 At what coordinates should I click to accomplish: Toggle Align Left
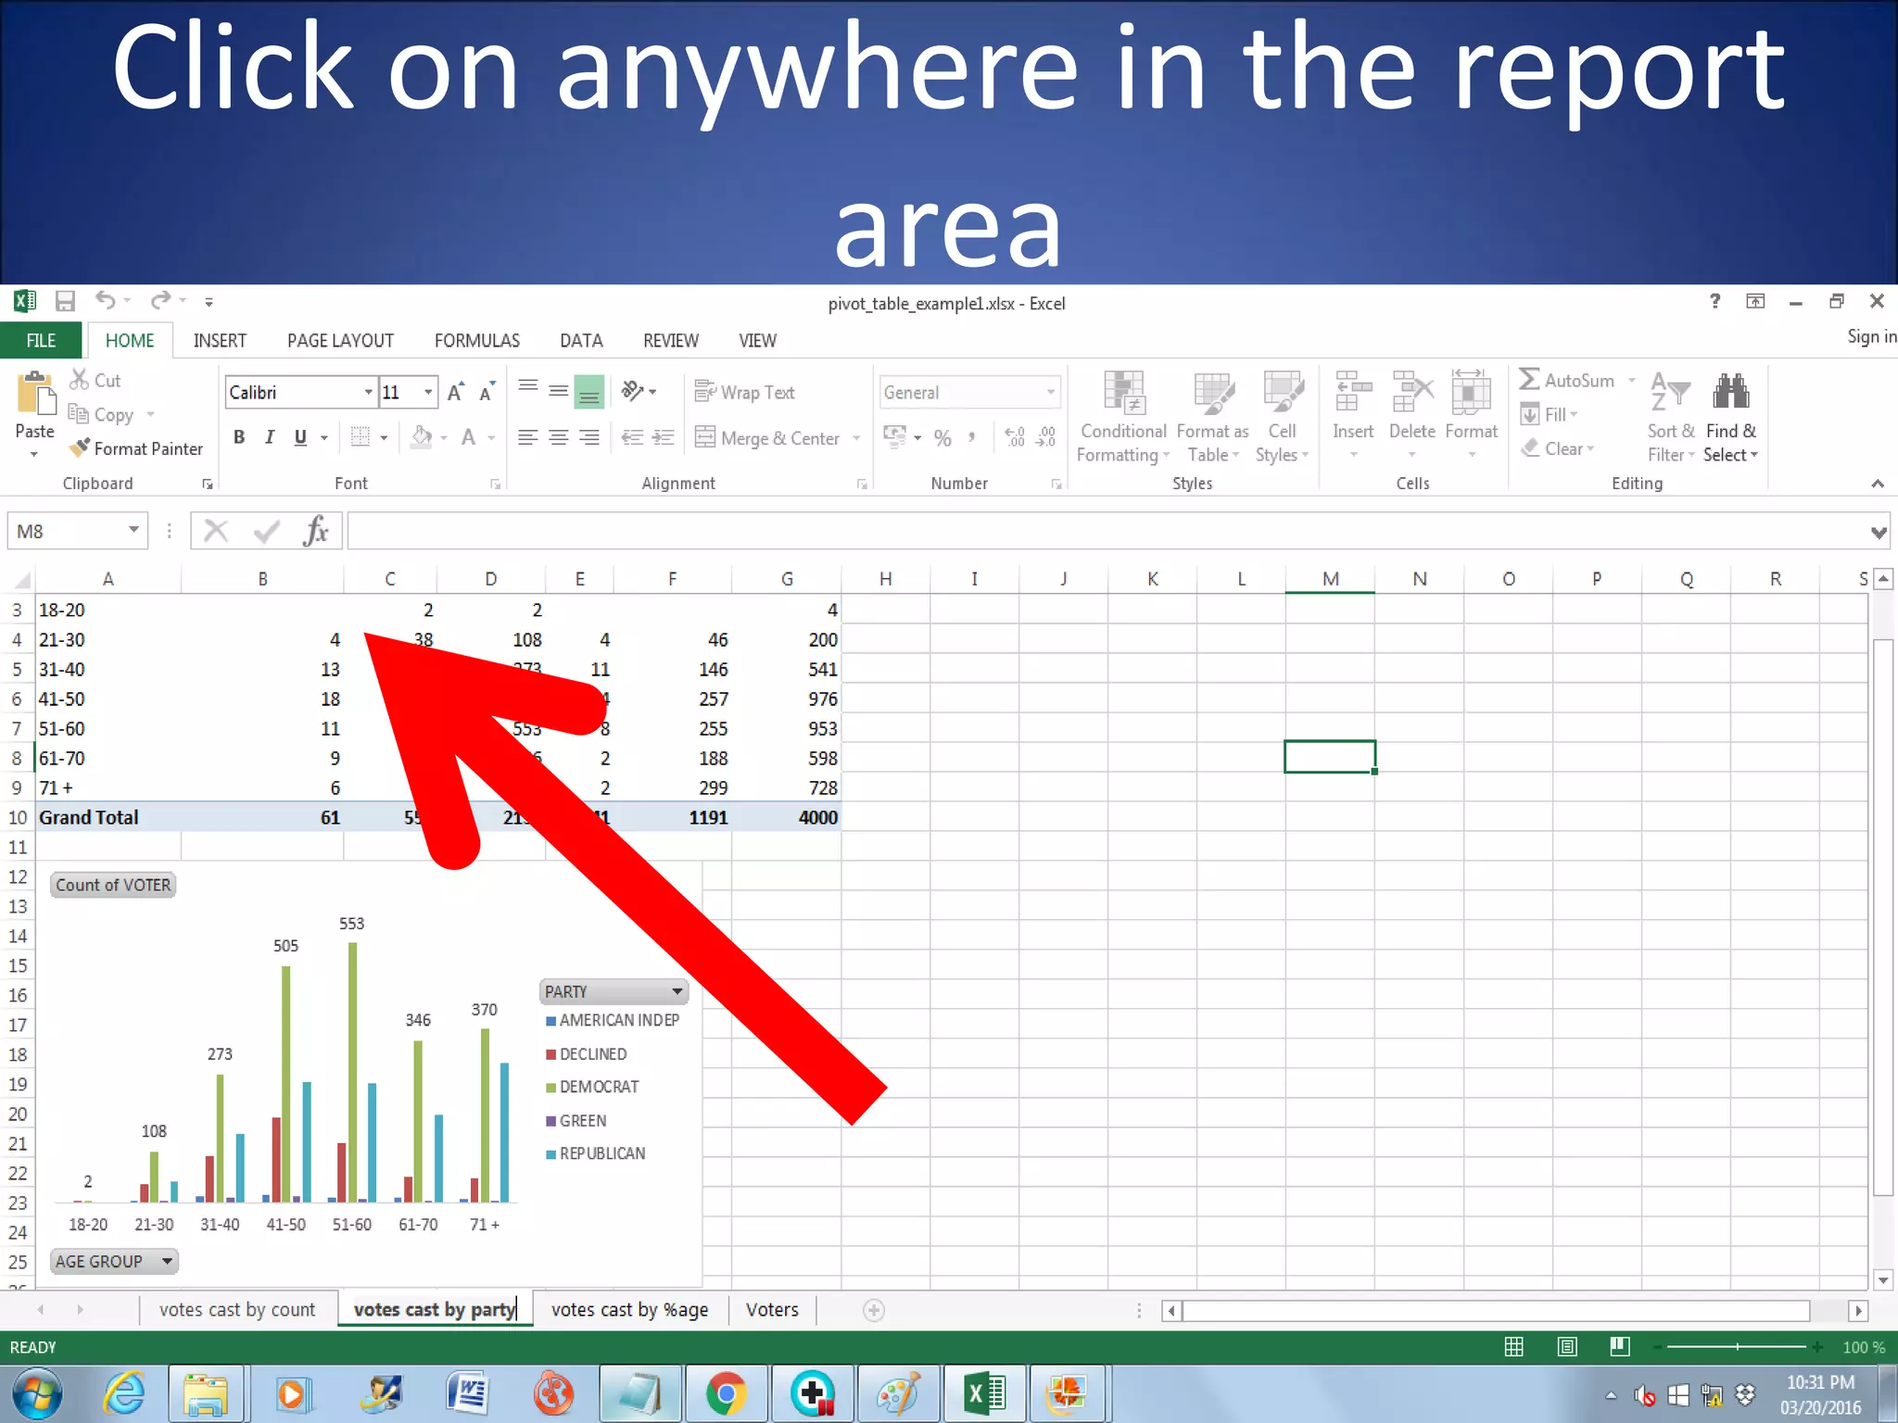[528, 437]
